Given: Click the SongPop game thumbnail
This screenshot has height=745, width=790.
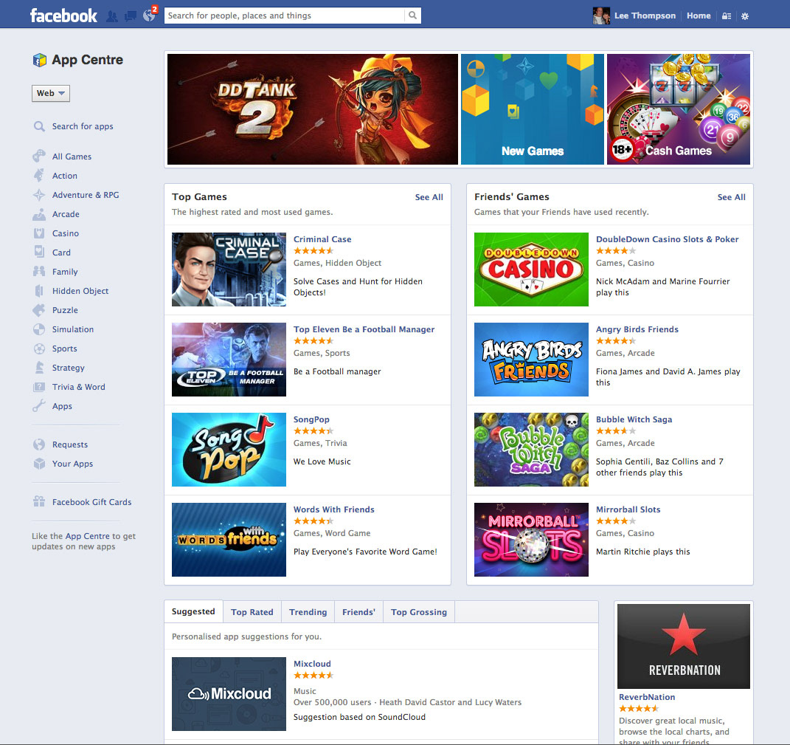Looking at the screenshot, I should tap(229, 450).
